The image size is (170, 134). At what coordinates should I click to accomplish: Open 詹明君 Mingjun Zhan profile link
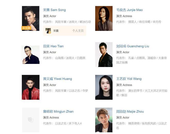(58, 111)
